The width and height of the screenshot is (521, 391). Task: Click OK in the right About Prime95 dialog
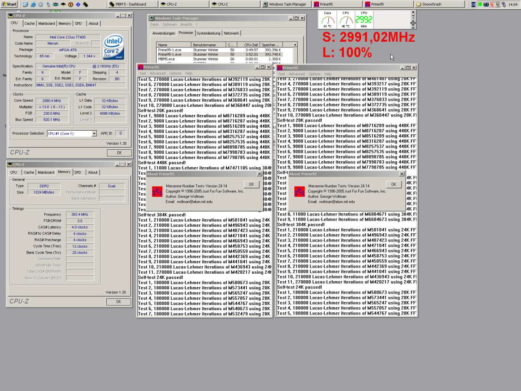(x=393, y=184)
